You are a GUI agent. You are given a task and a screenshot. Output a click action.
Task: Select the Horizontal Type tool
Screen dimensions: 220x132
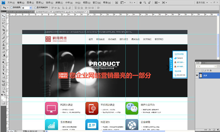(x=3, y=70)
